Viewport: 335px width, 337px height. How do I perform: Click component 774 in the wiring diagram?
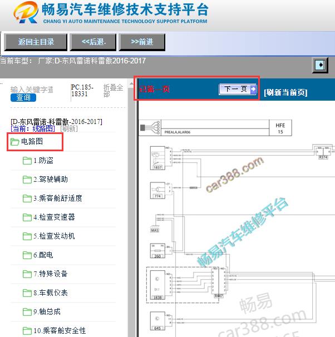point(157,190)
